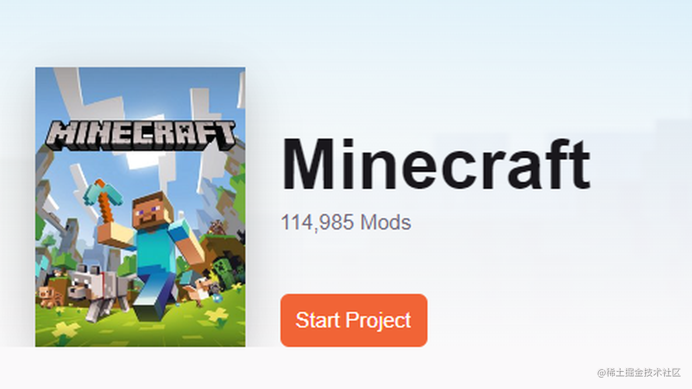Click the pink pig on the cover
The image size is (692, 389).
tap(51, 296)
